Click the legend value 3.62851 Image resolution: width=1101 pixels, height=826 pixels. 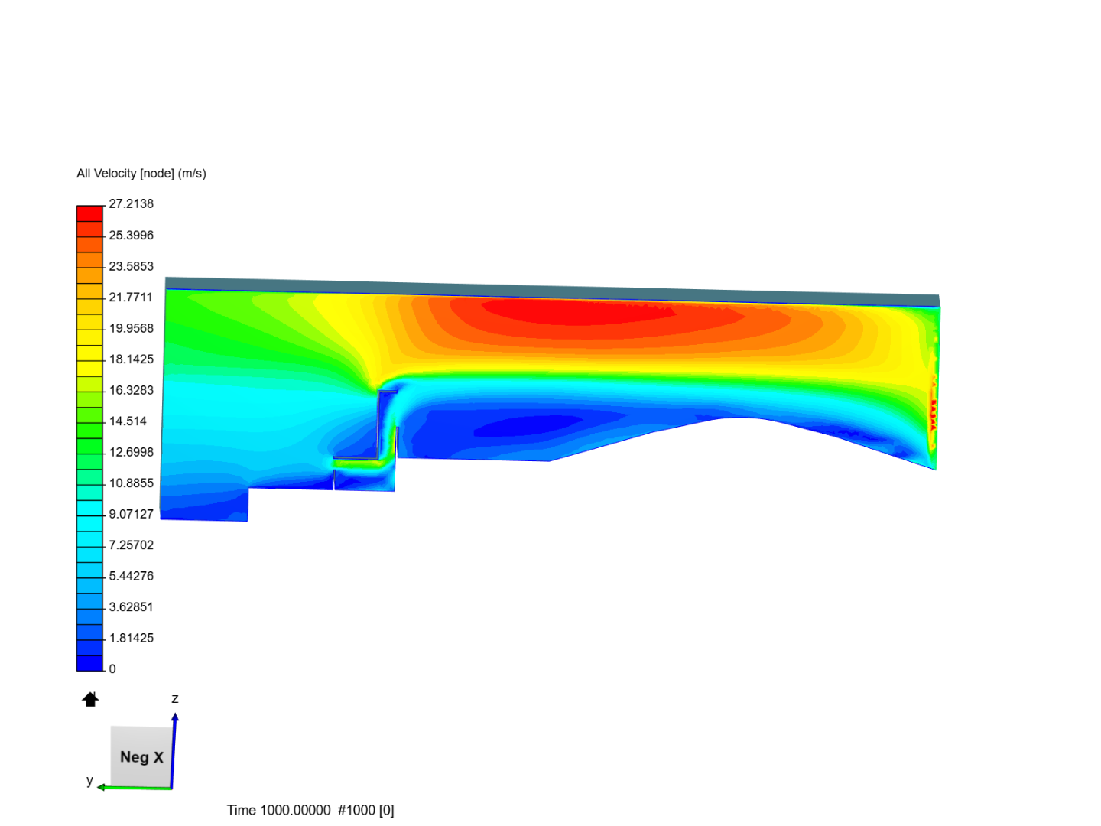point(131,606)
